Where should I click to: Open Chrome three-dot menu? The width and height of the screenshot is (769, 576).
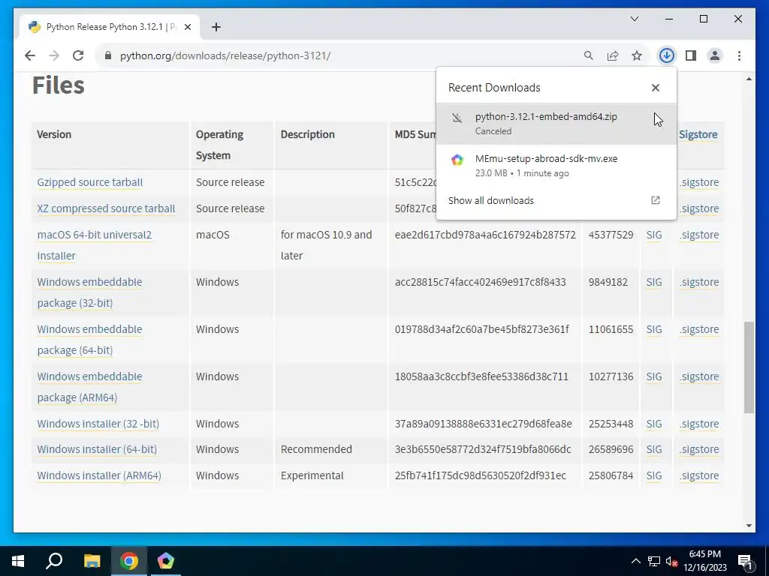739,55
